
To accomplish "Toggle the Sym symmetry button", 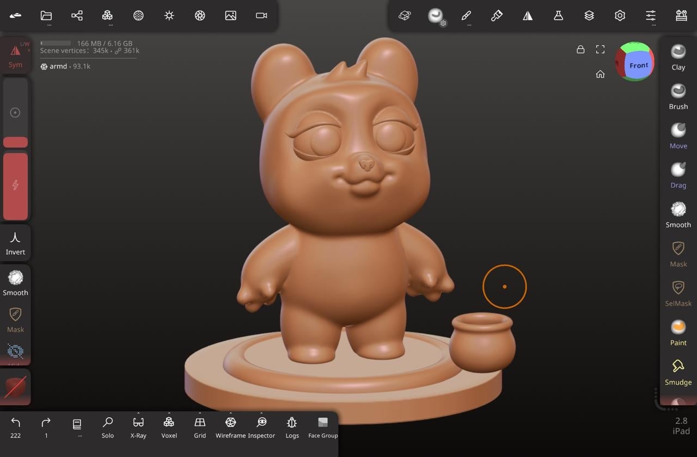I will point(15,54).
